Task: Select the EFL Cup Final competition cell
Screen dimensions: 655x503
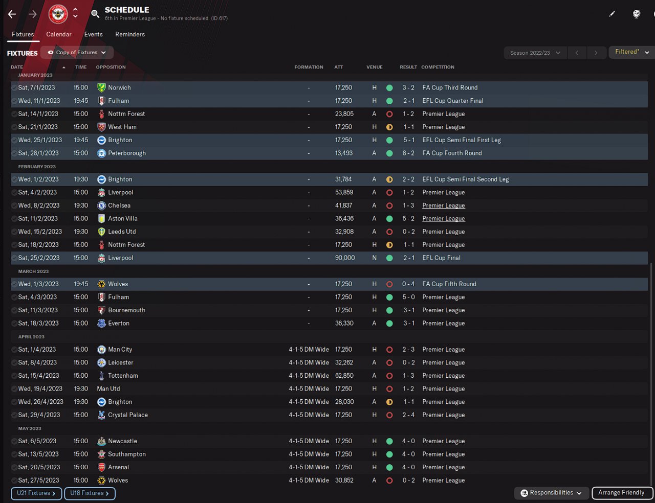Action: 441,258
